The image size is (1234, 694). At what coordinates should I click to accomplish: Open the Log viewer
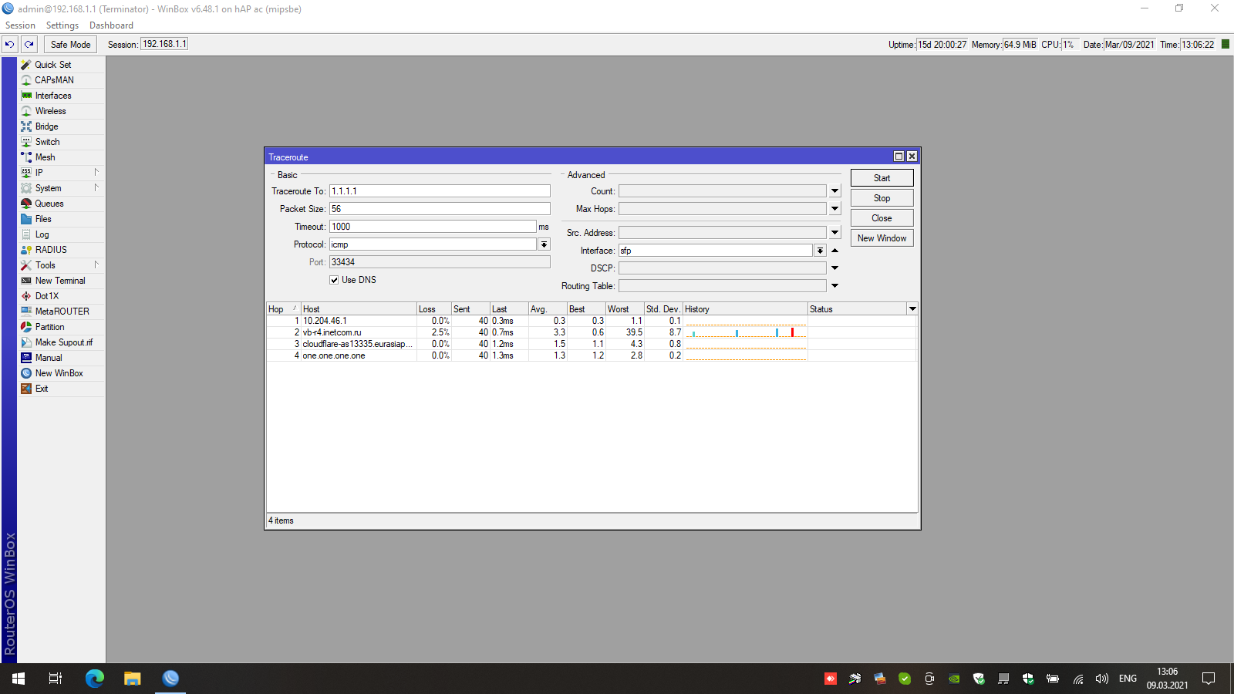[x=42, y=234]
